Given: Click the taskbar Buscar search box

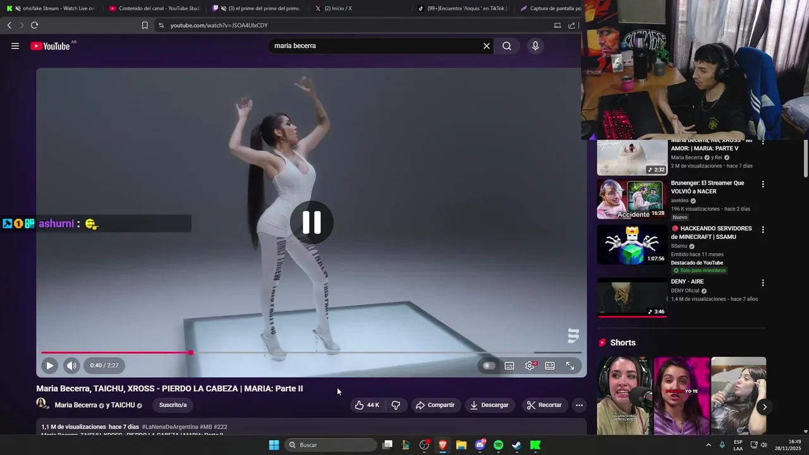Looking at the screenshot, I should click(x=329, y=445).
